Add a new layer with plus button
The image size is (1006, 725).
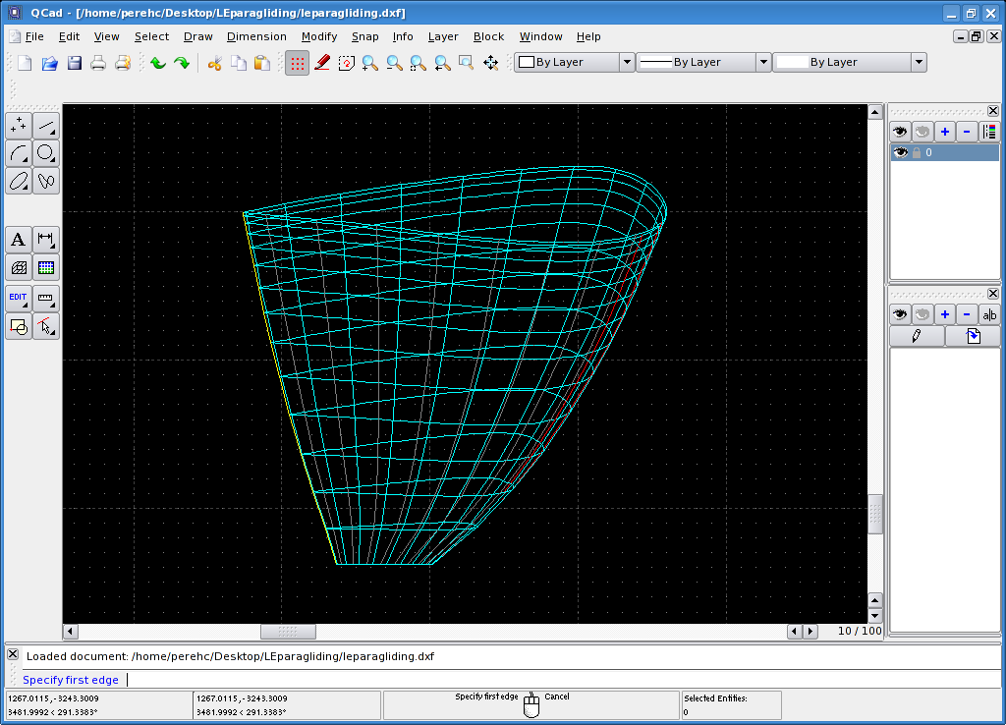(945, 132)
